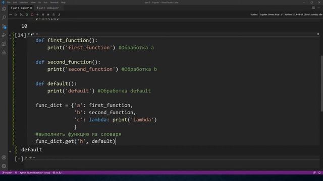The width and height of the screenshot is (323, 181).
Task: Move cell [14] down with arrow
Action: click(x=10, y=38)
